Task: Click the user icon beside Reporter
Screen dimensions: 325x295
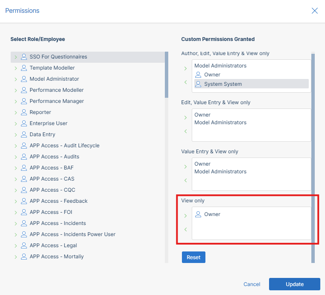Action: click(24, 112)
